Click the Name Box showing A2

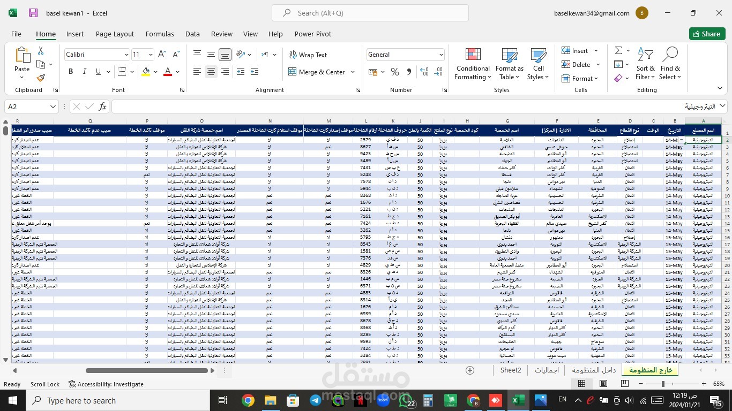tap(31, 106)
